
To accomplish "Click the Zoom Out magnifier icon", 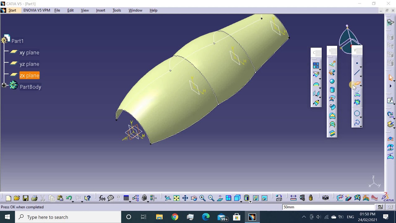I will coord(211,198).
